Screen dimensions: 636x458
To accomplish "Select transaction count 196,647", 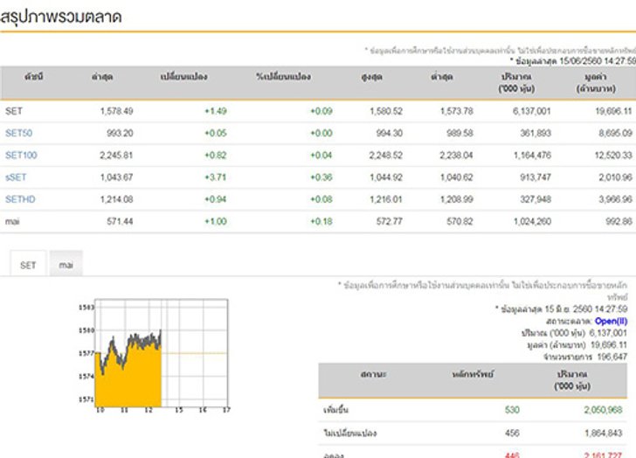I will [x=612, y=357].
